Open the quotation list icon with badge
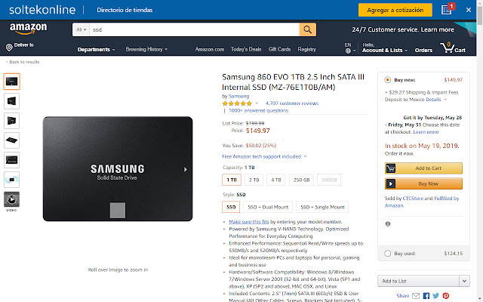This screenshot has width=483, height=302. [448, 9]
